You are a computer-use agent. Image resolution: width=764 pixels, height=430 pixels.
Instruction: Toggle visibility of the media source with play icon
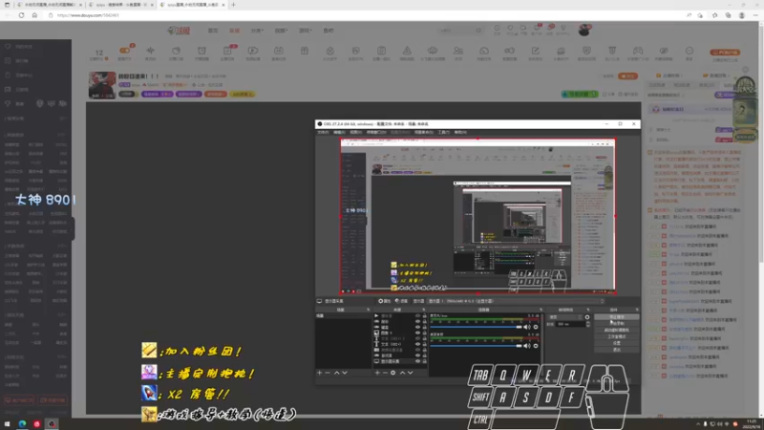pyautogui.click(x=417, y=316)
